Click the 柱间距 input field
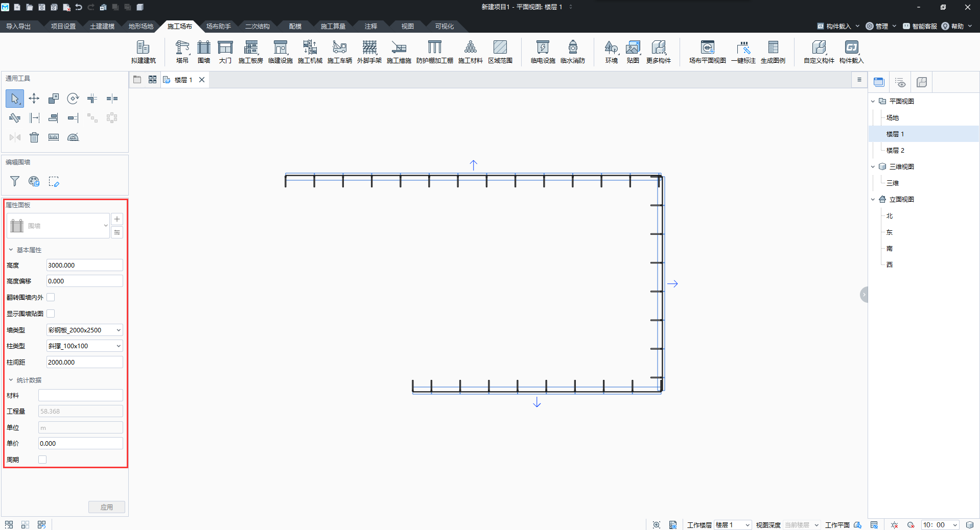 [85, 362]
